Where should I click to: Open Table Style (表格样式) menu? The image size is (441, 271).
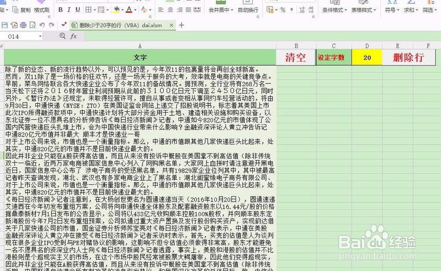coord(363,10)
